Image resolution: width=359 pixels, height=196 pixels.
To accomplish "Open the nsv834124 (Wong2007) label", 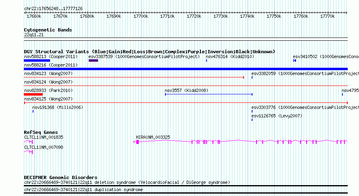I will click(x=48, y=82).
